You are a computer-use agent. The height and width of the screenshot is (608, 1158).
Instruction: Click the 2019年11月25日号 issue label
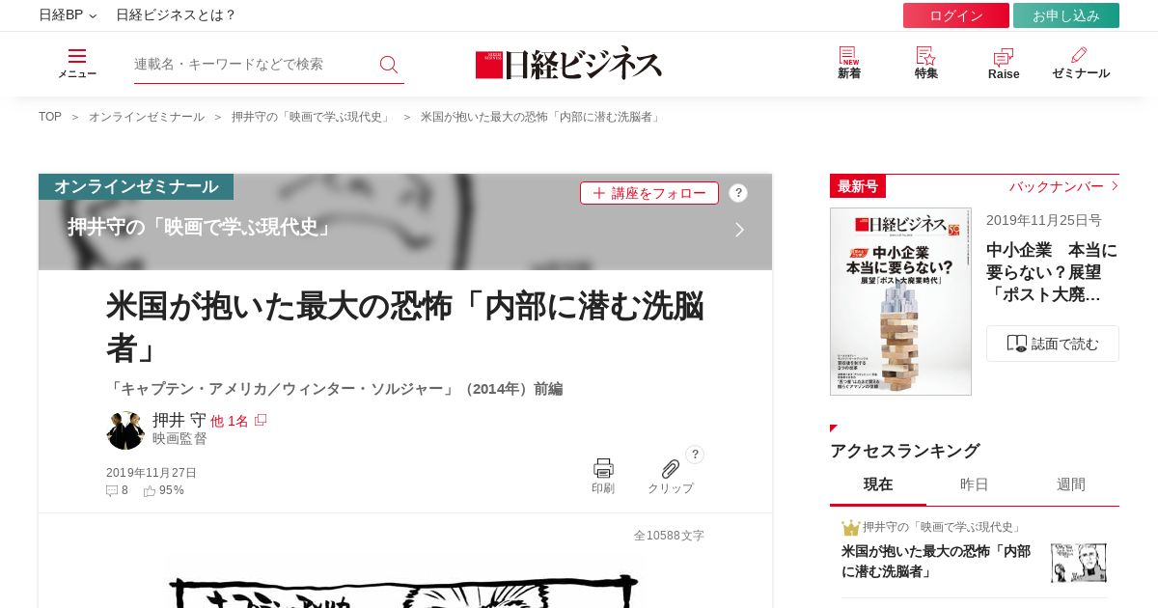point(1044,220)
